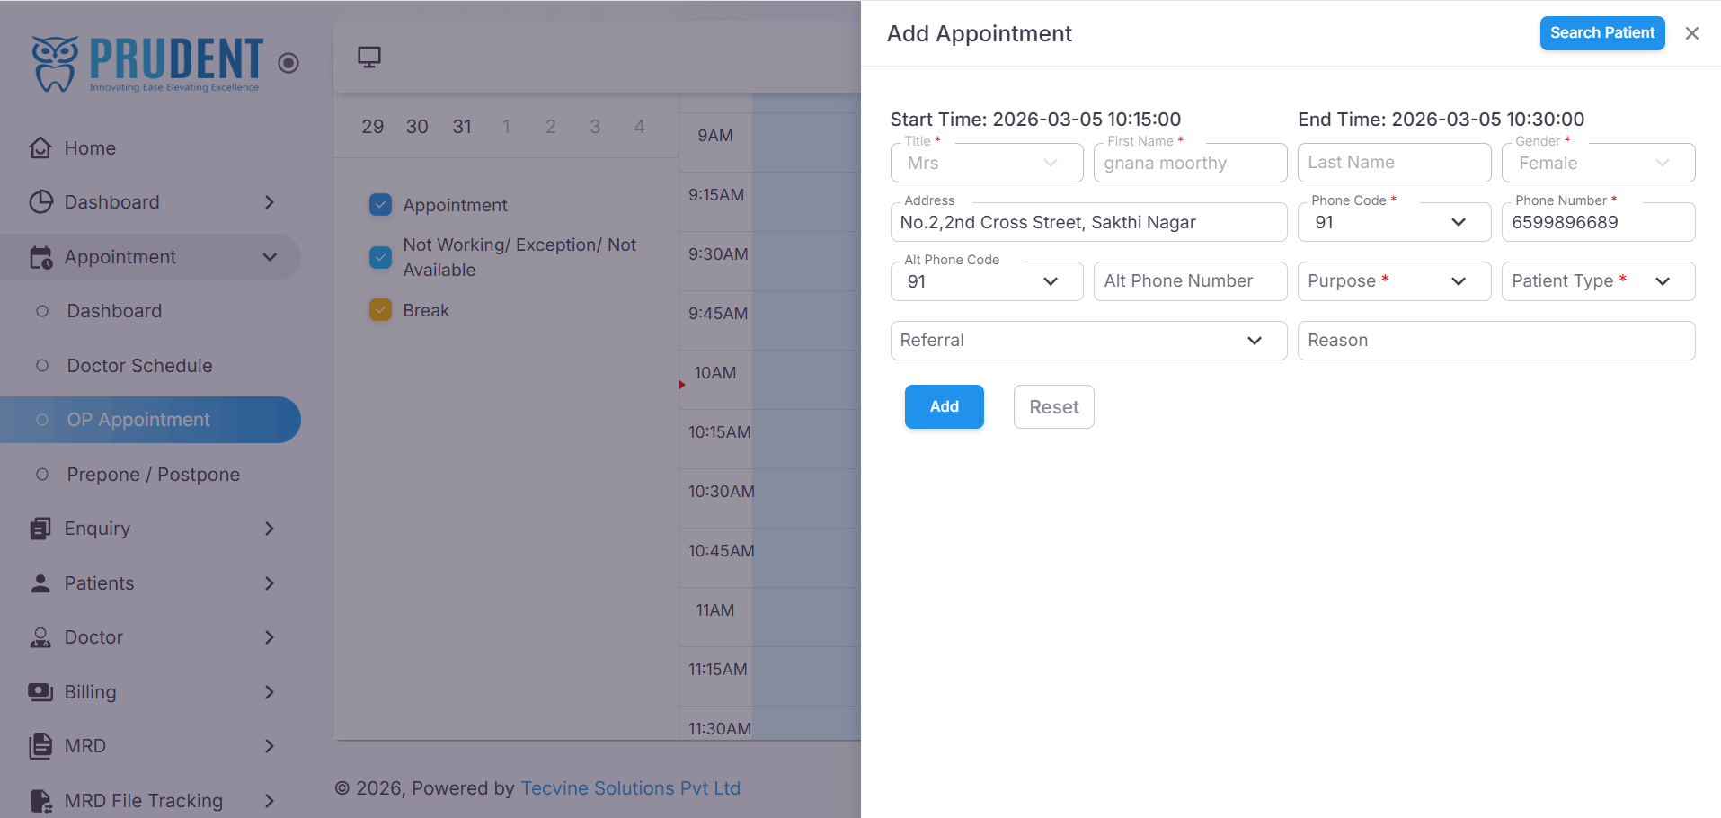Click the blue Add button
1721x818 pixels.
coord(944,407)
